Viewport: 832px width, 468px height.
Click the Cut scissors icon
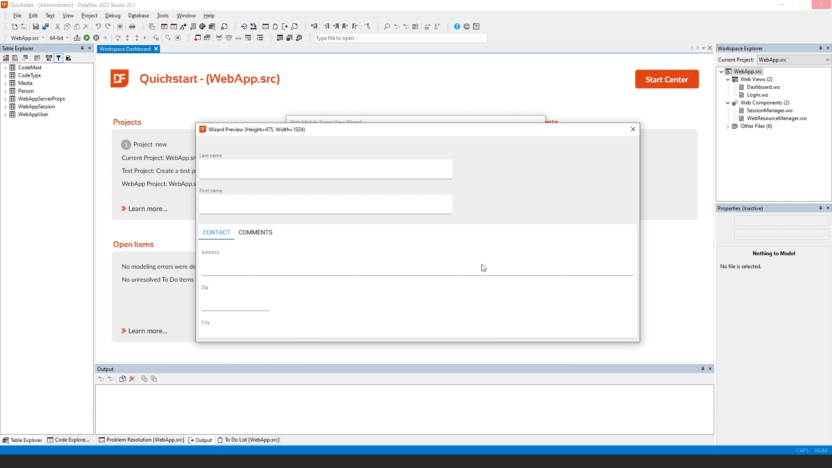click(57, 26)
